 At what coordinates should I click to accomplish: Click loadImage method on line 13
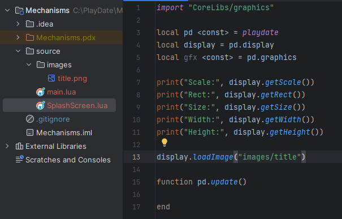click(x=213, y=157)
